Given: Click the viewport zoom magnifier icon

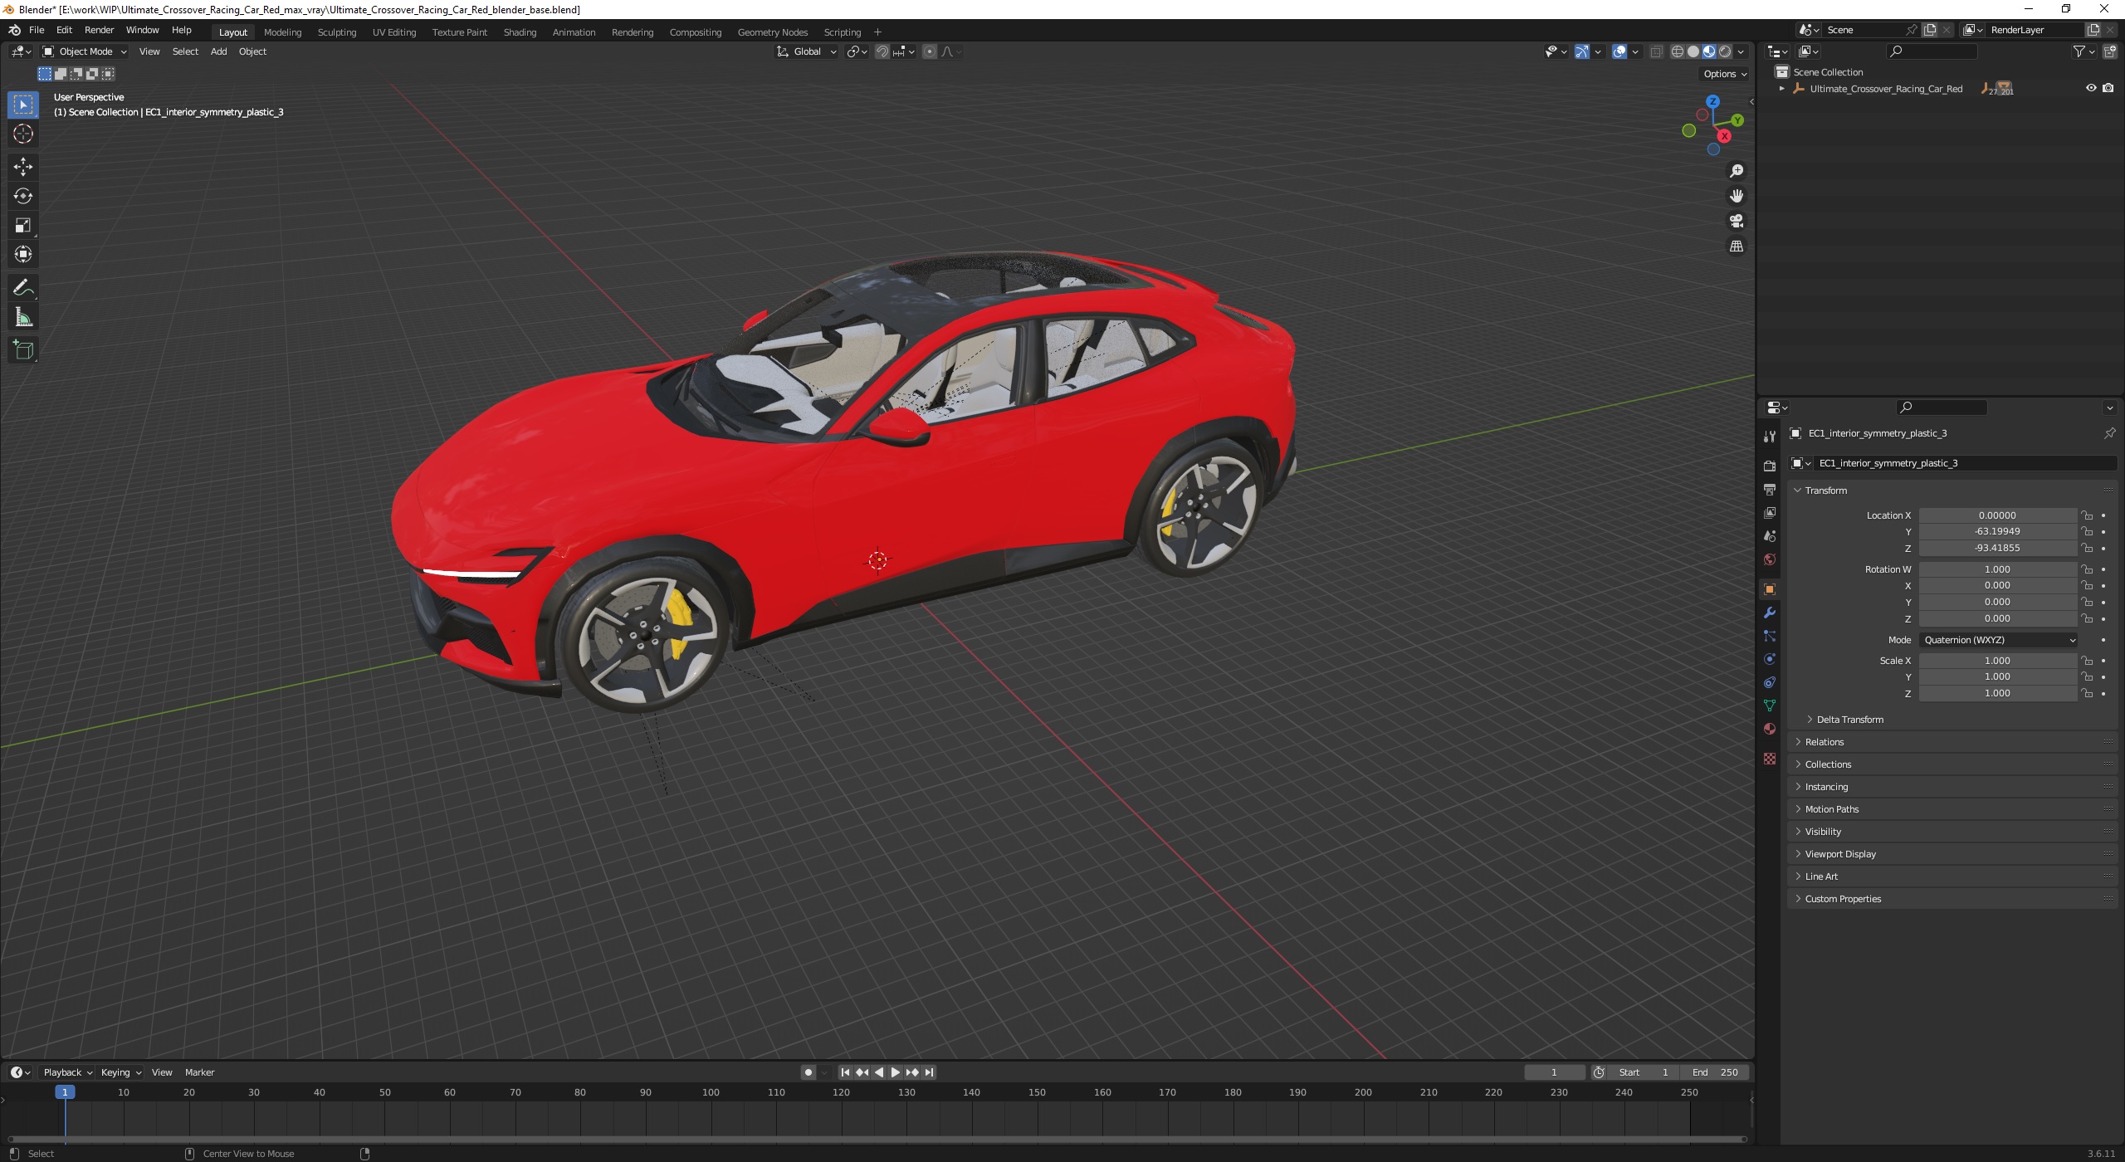Looking at the screenshot, I should [x=1737, y=171].
